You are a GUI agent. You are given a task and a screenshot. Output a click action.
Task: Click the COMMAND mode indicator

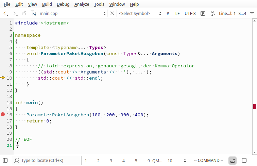pos(208,161)
